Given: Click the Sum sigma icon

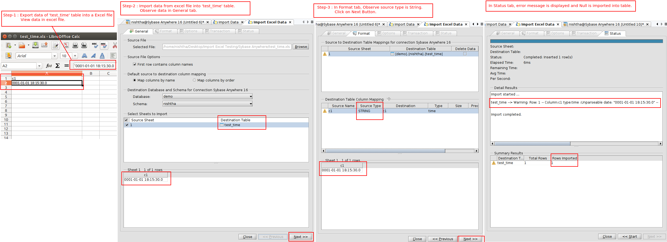Looking at the screenshot, I should tap(57, 66).
